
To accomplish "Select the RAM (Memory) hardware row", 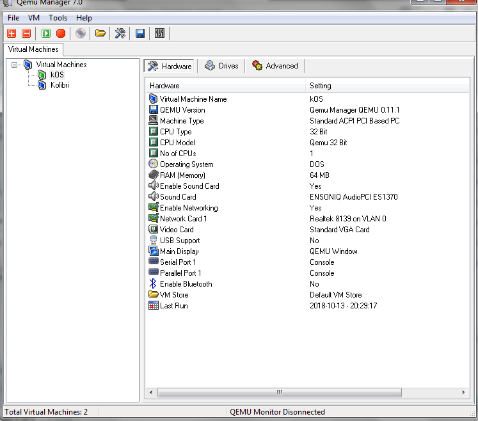I will point(182,175).
